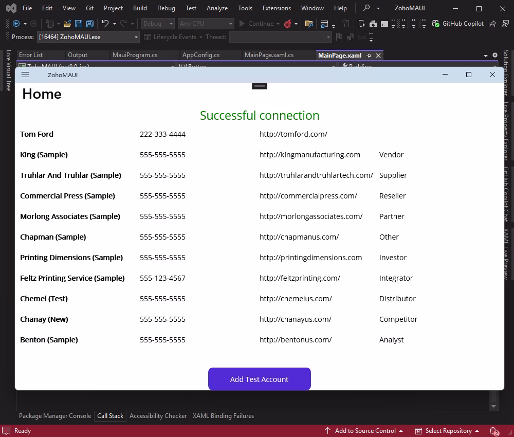Open the Android SDK manager icon
Image resolution: width=514 pixels, height=437 pixels.
[373, 24]
